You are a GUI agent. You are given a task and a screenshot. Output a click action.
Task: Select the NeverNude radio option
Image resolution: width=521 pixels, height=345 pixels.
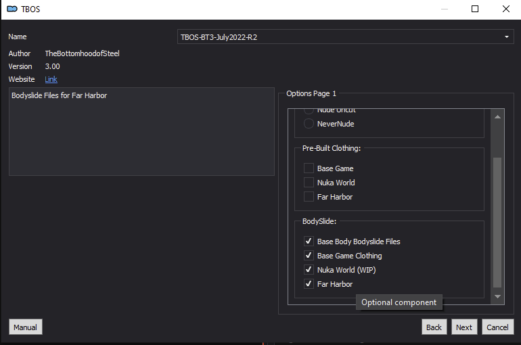click(x=309, y=124)
